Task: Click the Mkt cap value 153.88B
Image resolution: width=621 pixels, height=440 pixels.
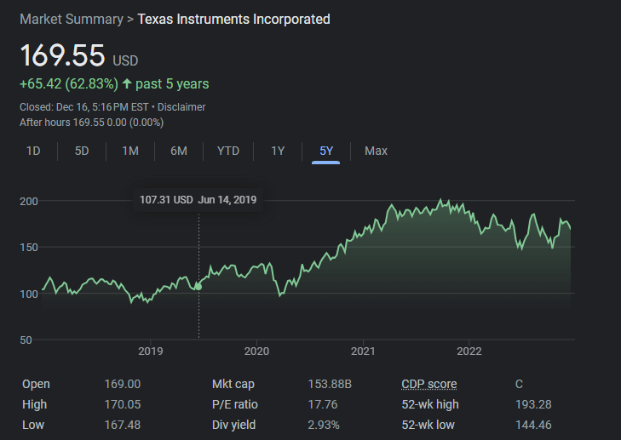Action: (x=330, y=384)
